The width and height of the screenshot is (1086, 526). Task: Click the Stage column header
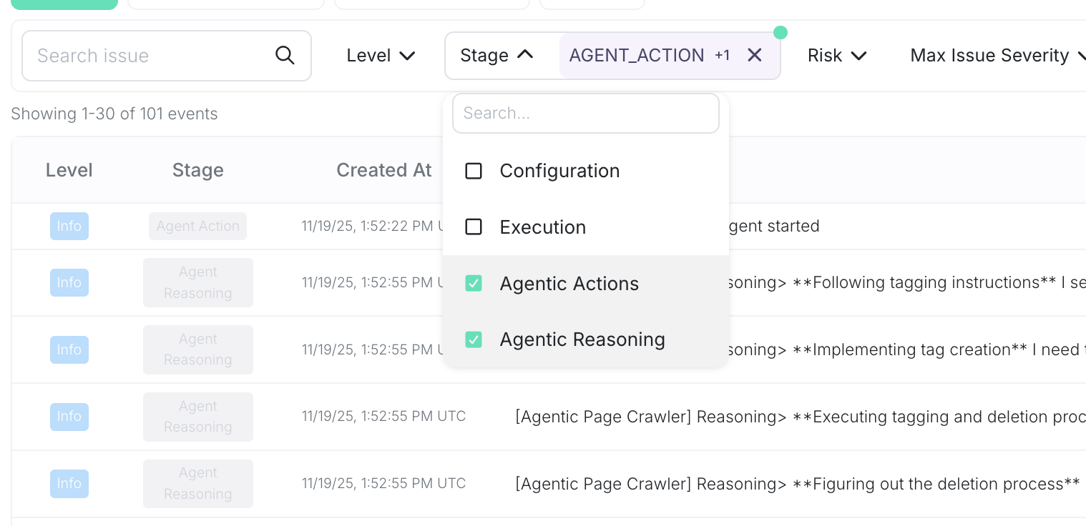pyautogui.click(x=197, y=170)
